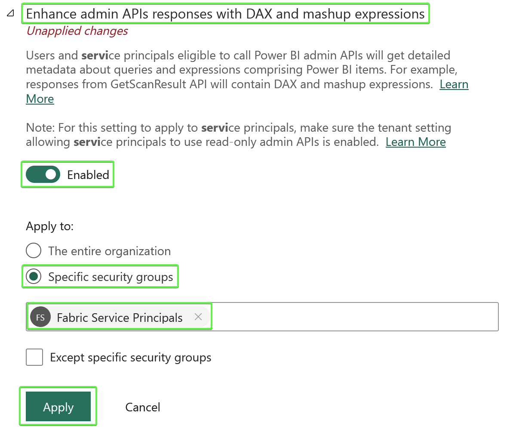Click the 'Unapplied changes' label
The image size is (510, 429).
coord(77,31)
